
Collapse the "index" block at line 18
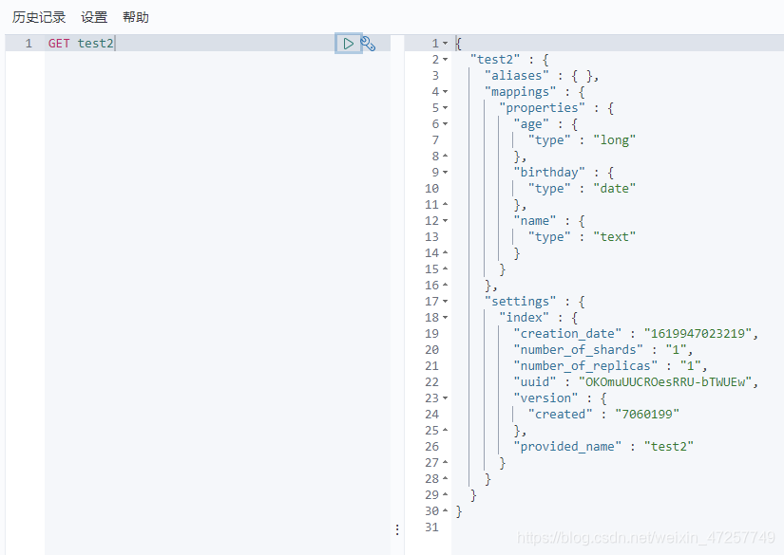(x=445, y=318)
